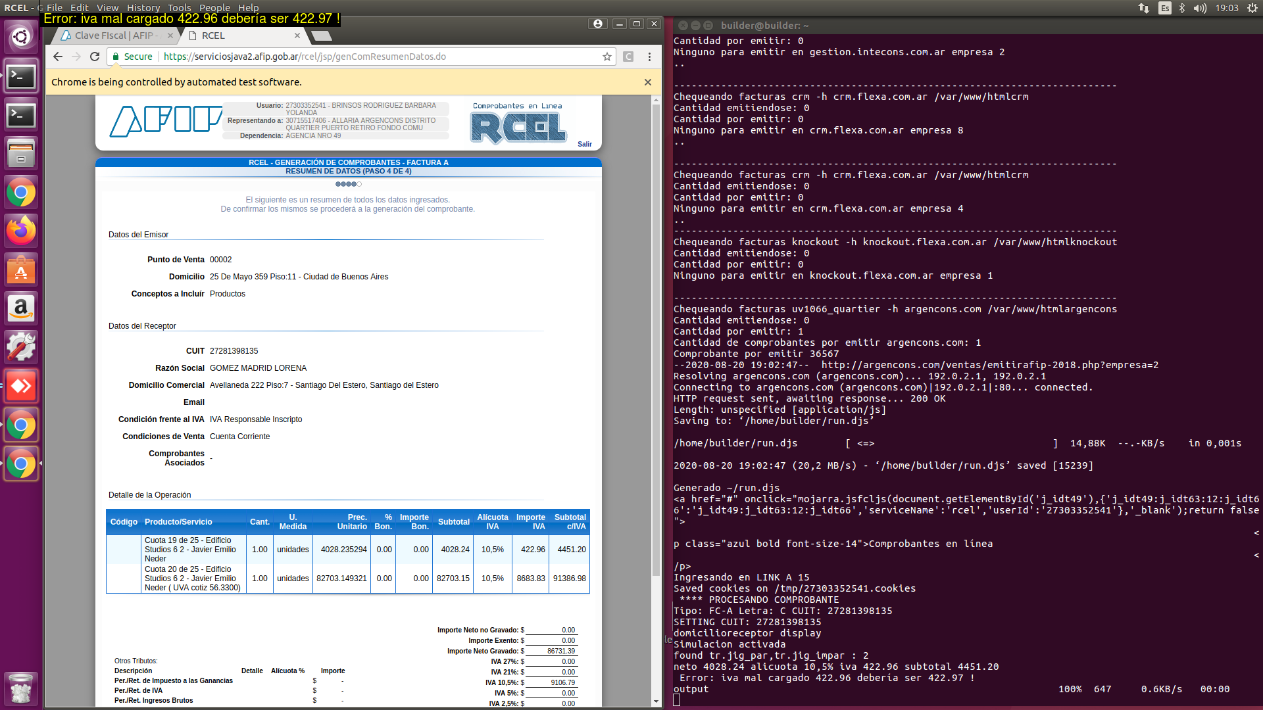This screenshot has width=1263, height=710.
Task: Click the Salir logout link
Action: coord(585,144)
